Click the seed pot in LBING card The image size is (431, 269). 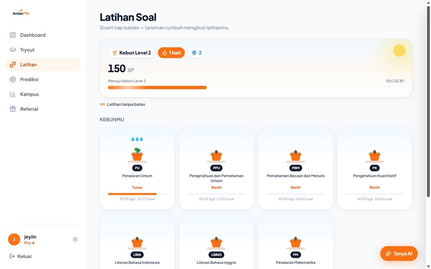[x=217, y=243]
